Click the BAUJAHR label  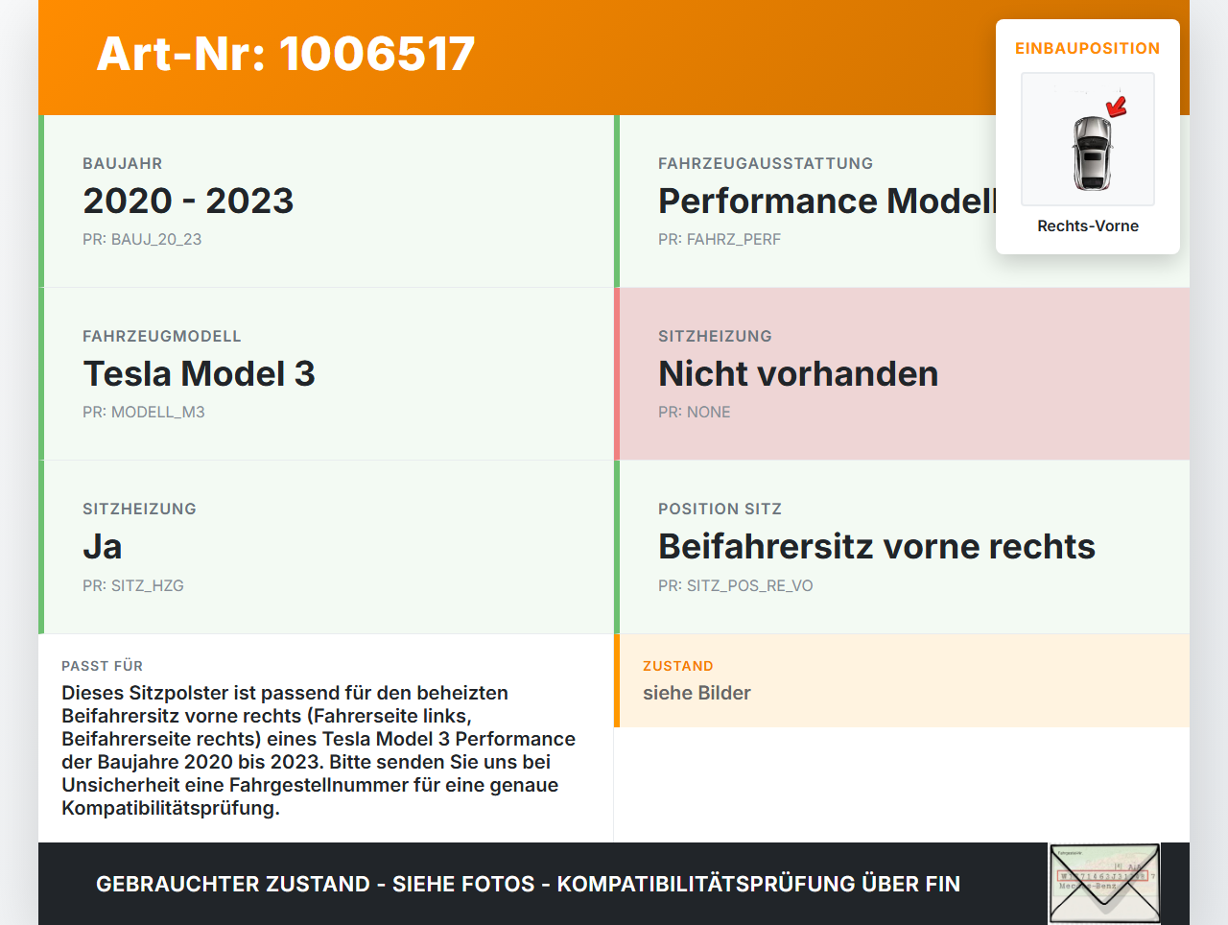pos(123,163)
